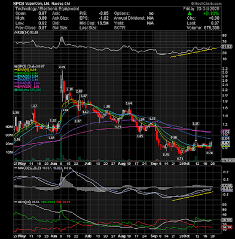Click the volume bars icon in the legend
This screenshot has height=239, width=235.
tap(15, 90)
